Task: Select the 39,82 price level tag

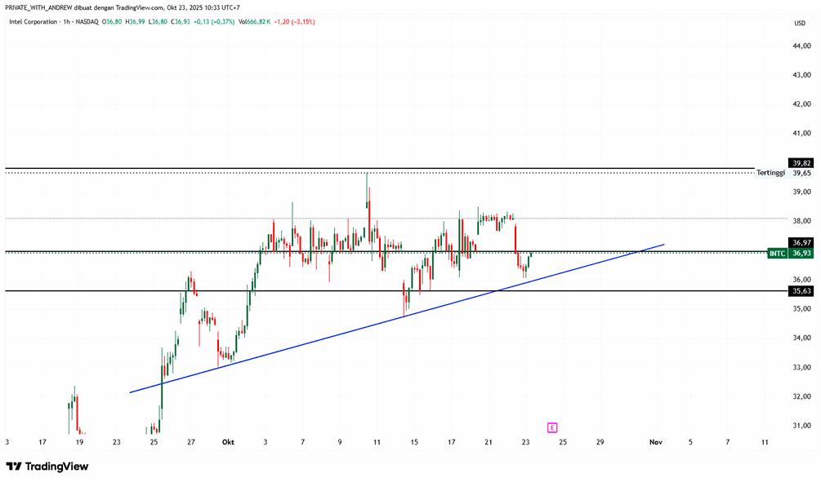Action: 801,163
